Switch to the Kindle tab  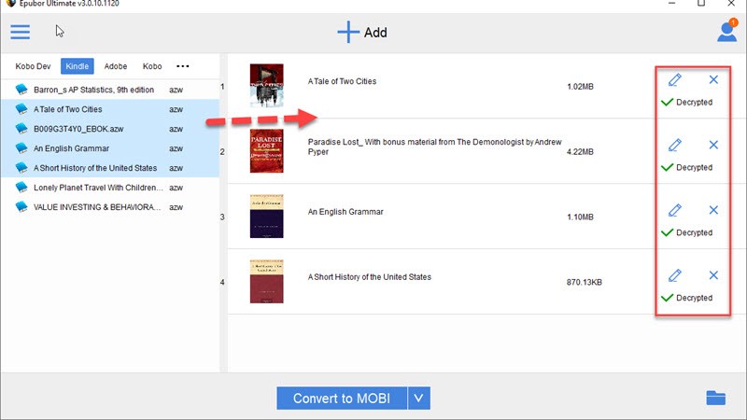(x=78, y=66)
